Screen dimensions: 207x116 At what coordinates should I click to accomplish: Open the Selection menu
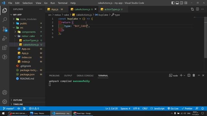[x=27, y=3]
